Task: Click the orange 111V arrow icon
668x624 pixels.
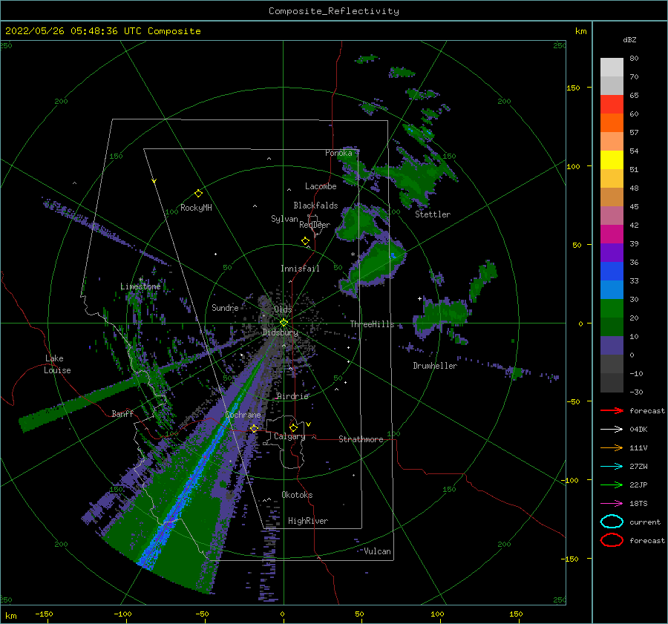Action: (x=612, y=447)
